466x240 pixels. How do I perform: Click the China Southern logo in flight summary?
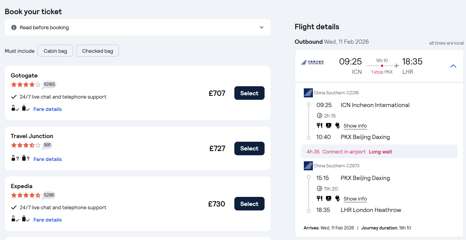[312, 62]
